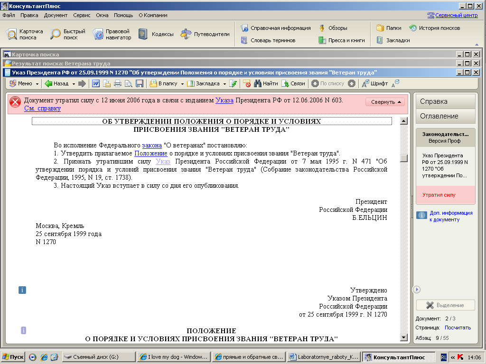Open Связи of the document
This screenshot has height=364, width=486.
[x=293, y=83]
